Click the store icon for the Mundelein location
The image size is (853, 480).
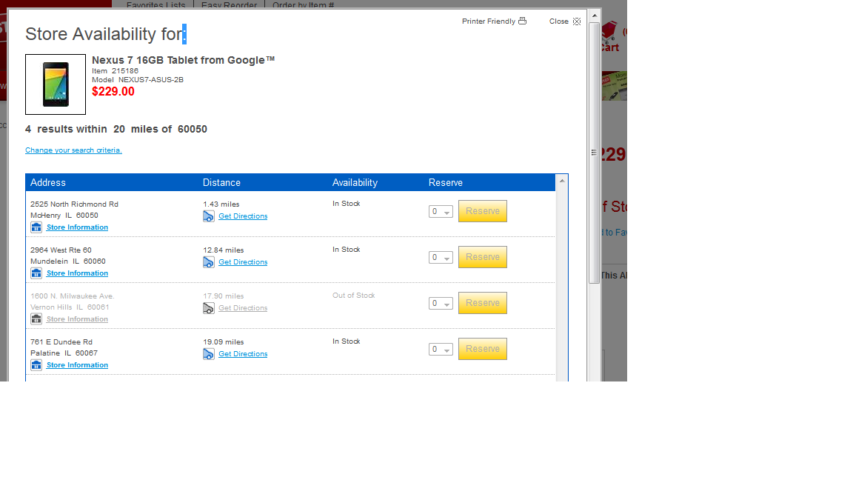[36, 273]
